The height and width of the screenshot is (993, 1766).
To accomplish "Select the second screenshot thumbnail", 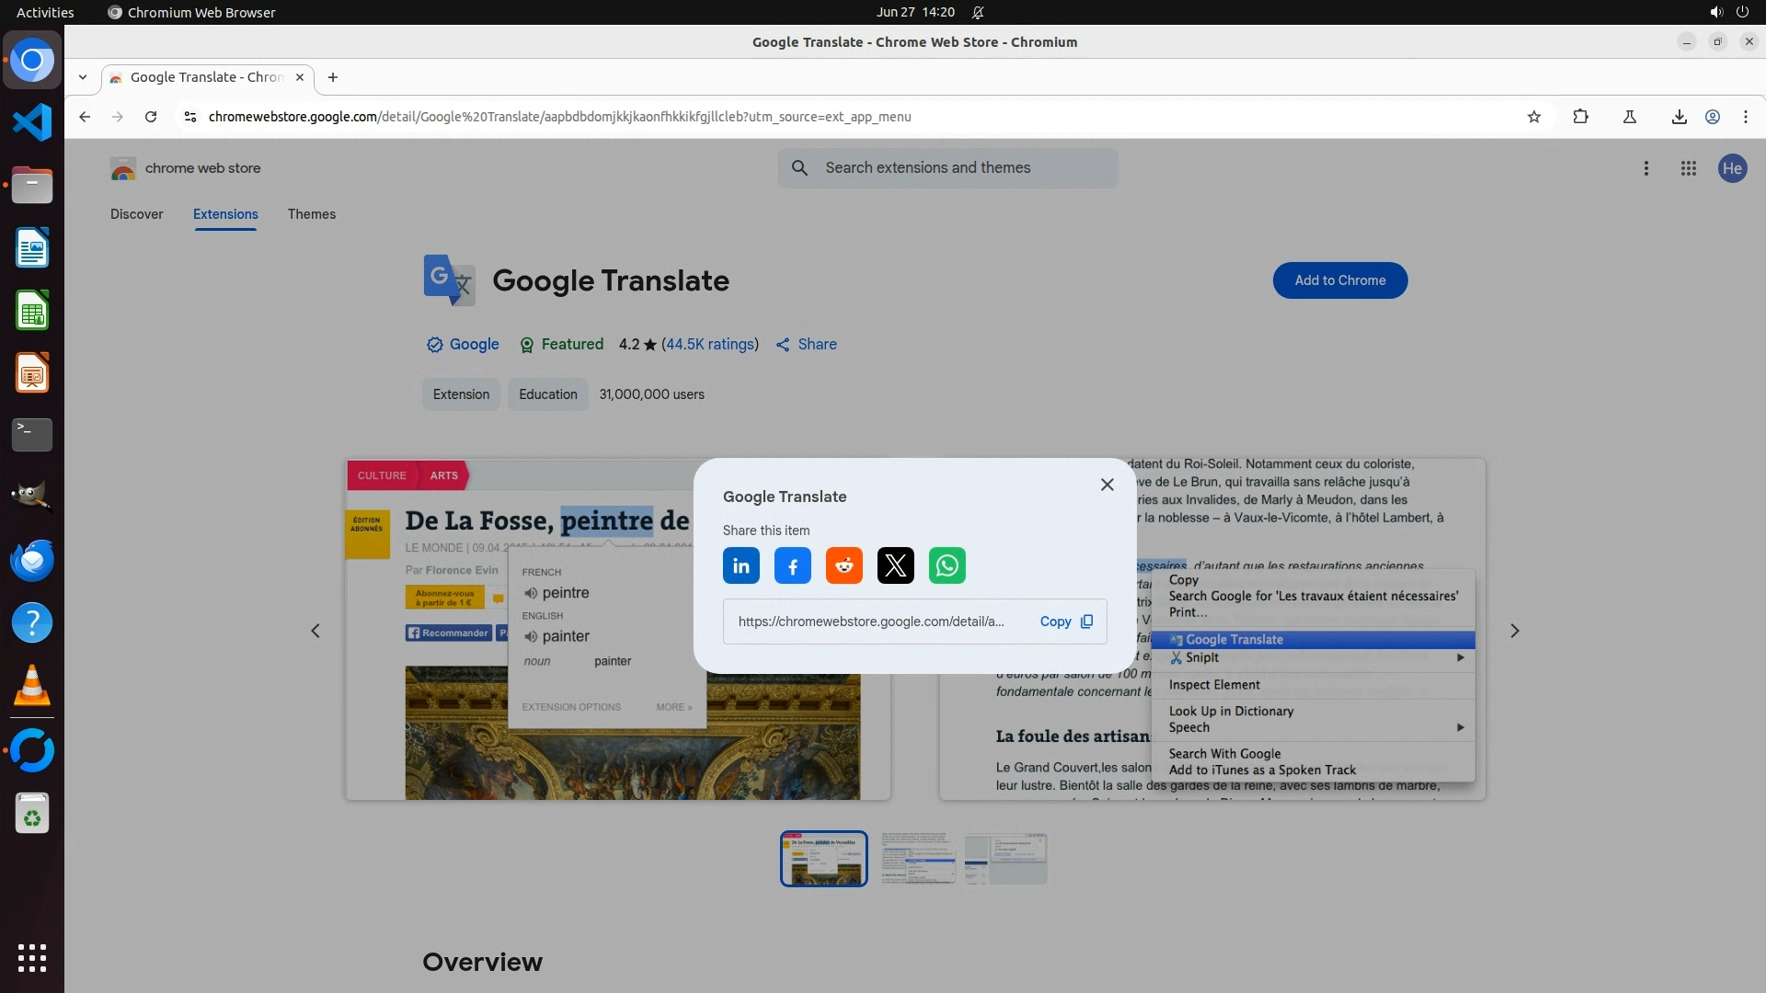I will point(917,859).
